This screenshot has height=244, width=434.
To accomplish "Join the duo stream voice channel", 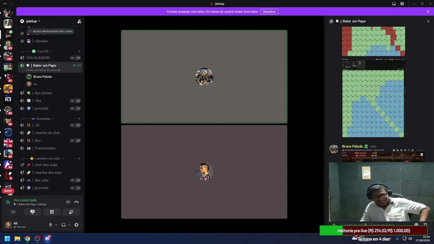I will 50,93.
